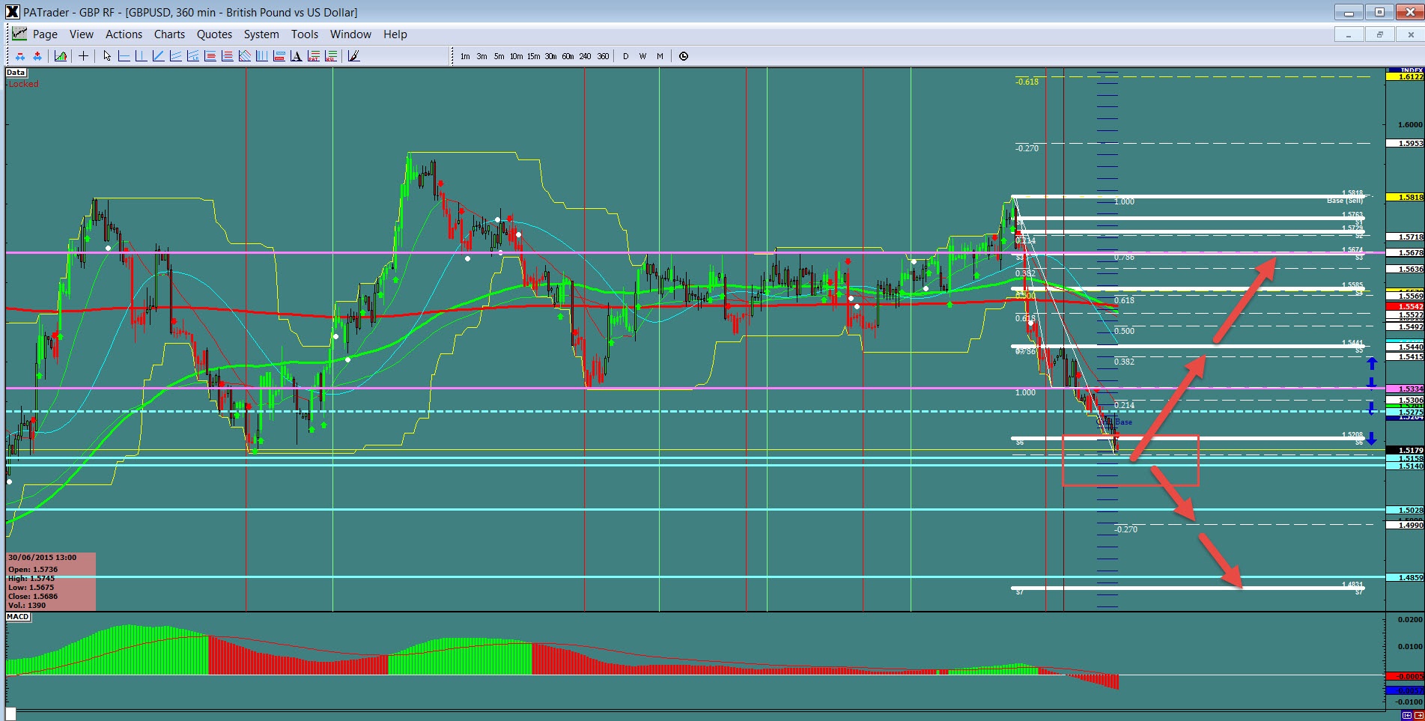
Task: Click the Vol.: 1390 value in info box
Action: (27, 606)
